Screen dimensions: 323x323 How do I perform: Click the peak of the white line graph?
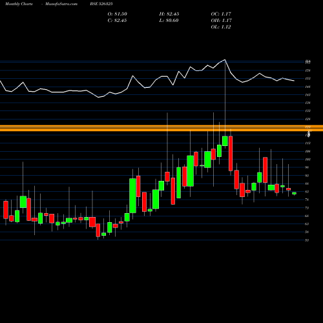[225, 59]
